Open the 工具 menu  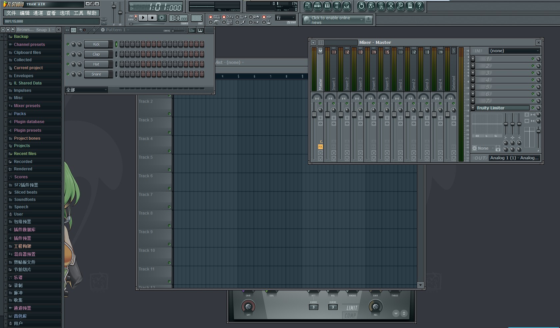tap(78, 13)
